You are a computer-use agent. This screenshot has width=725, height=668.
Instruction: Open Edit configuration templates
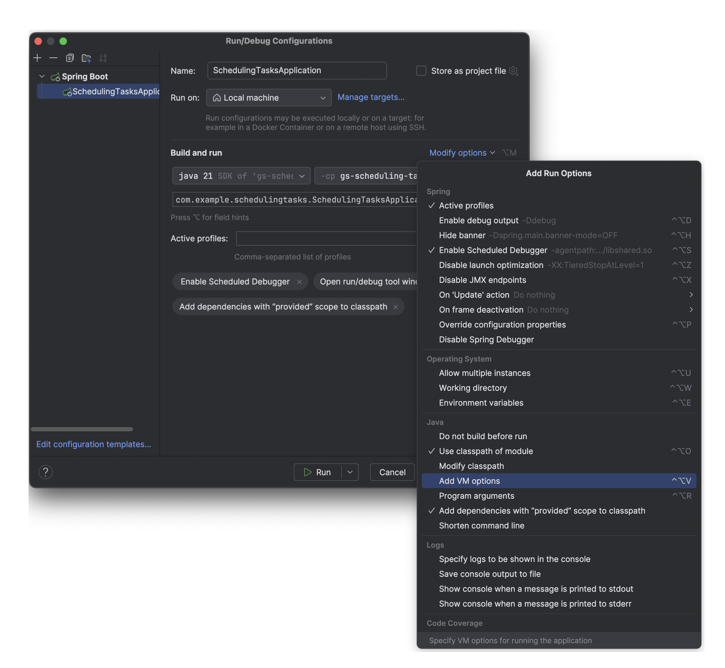94,444
